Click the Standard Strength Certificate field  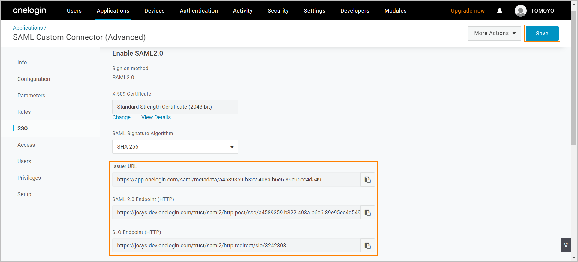[175, 107]
